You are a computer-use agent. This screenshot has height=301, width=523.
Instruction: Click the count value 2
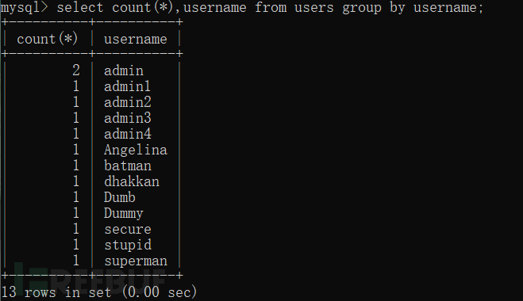(x=76, y=70)
